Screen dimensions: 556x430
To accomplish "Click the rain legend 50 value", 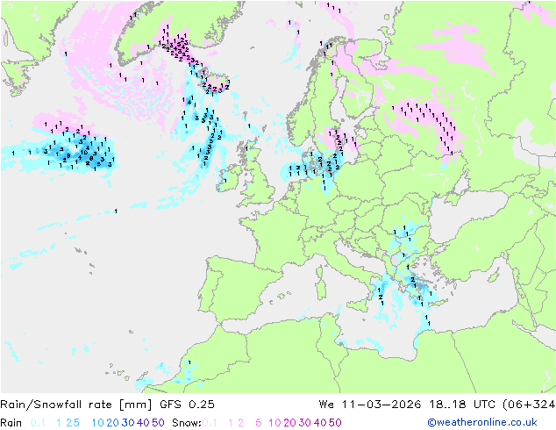I will point(158,423).
